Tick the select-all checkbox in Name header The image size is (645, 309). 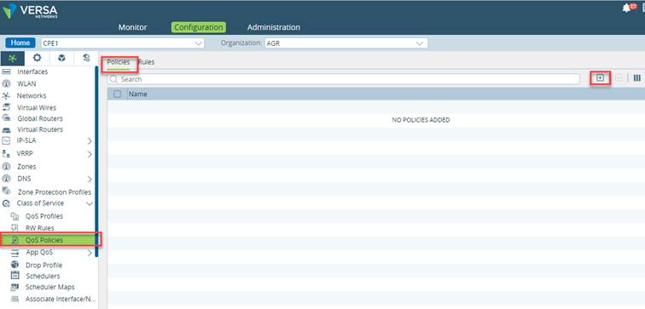click(118, 94)
